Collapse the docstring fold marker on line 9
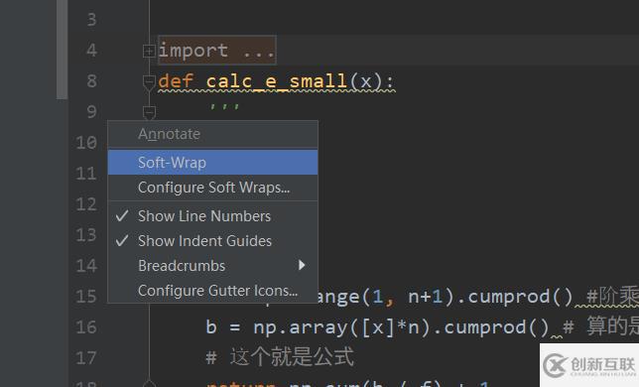 coord(149,112)
